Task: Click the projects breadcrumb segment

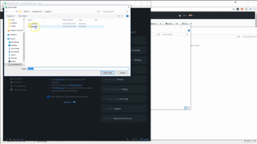Action: [48, 12]
